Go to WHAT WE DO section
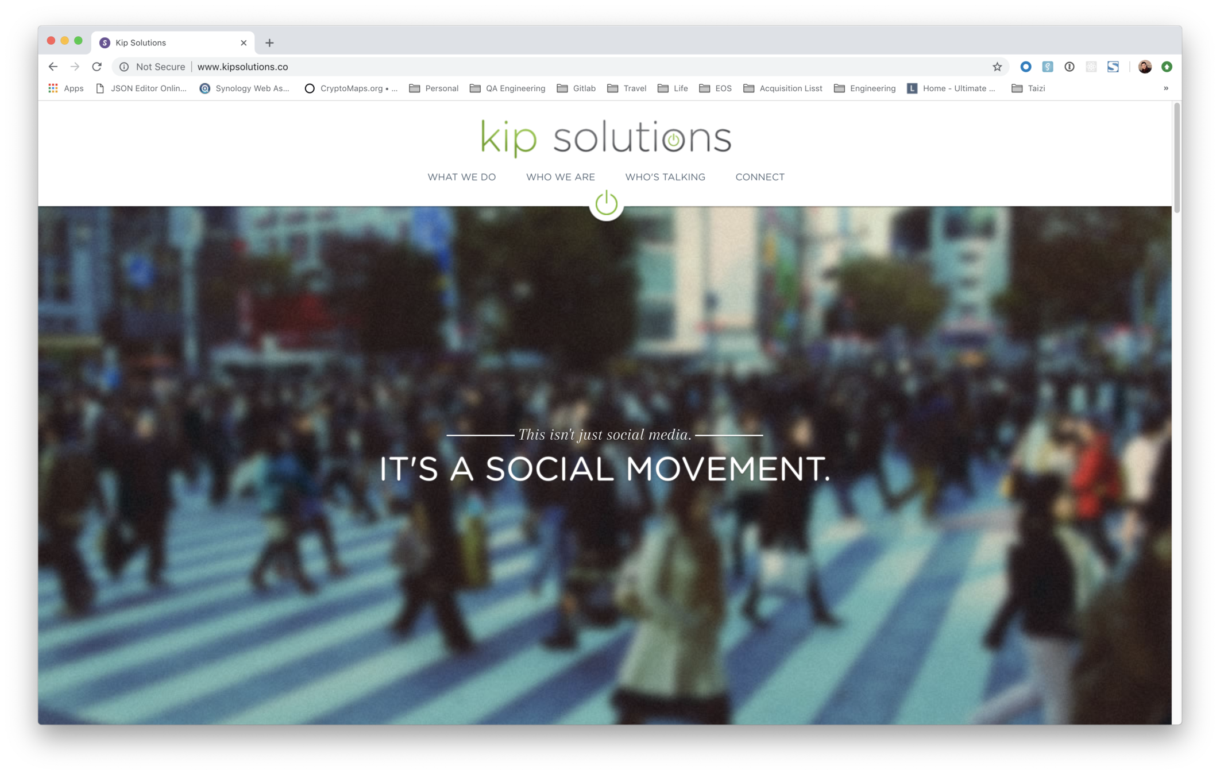This screenshot has height=775, width=1220. 461,177
